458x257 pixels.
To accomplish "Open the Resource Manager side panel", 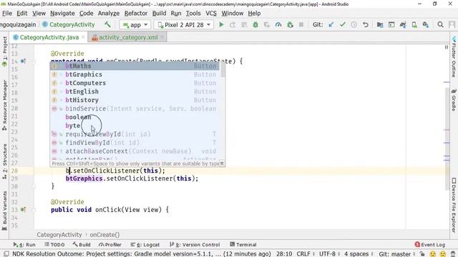I will click(4, 105).
